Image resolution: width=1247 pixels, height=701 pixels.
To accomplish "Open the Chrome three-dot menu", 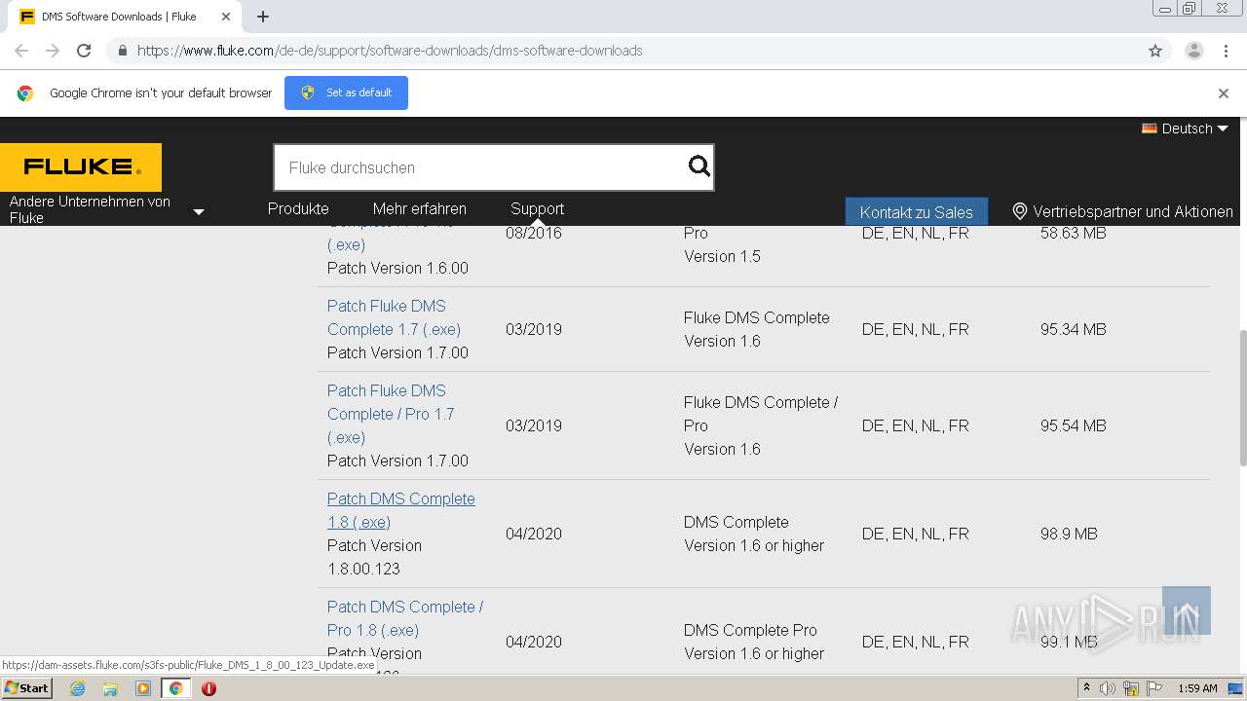I will click(1226, 51).
